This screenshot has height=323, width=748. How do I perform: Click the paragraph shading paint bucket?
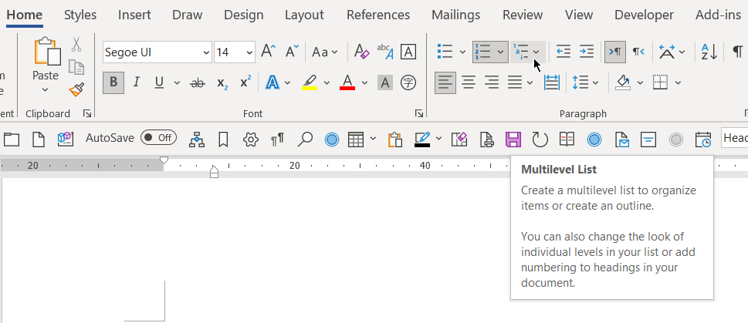click(624, 83)
